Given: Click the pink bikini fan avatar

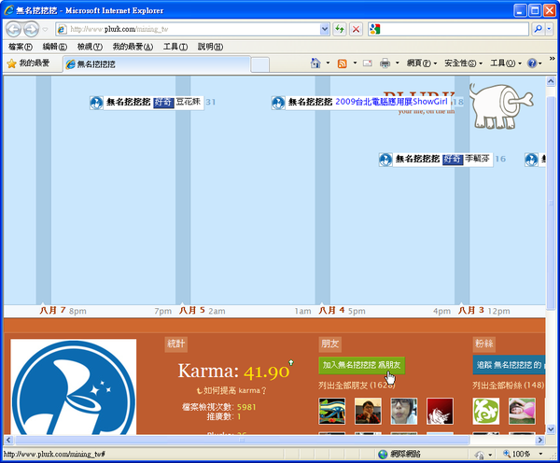Looking at the screenshot, I should click(522, 412).
